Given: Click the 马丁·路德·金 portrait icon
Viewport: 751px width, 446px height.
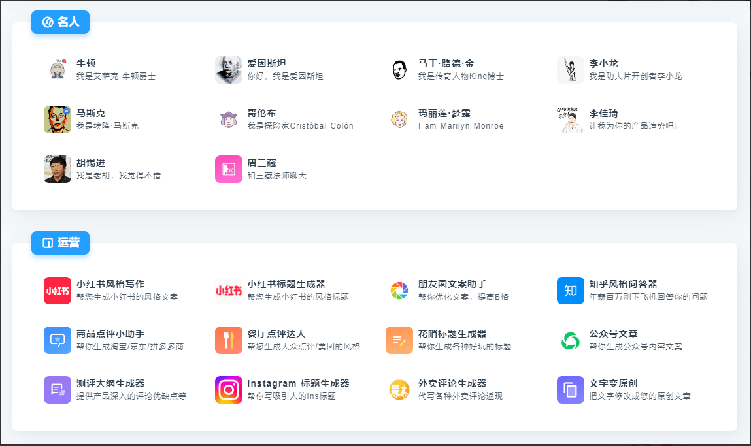Looking at the screenshot, I should 399,68.
